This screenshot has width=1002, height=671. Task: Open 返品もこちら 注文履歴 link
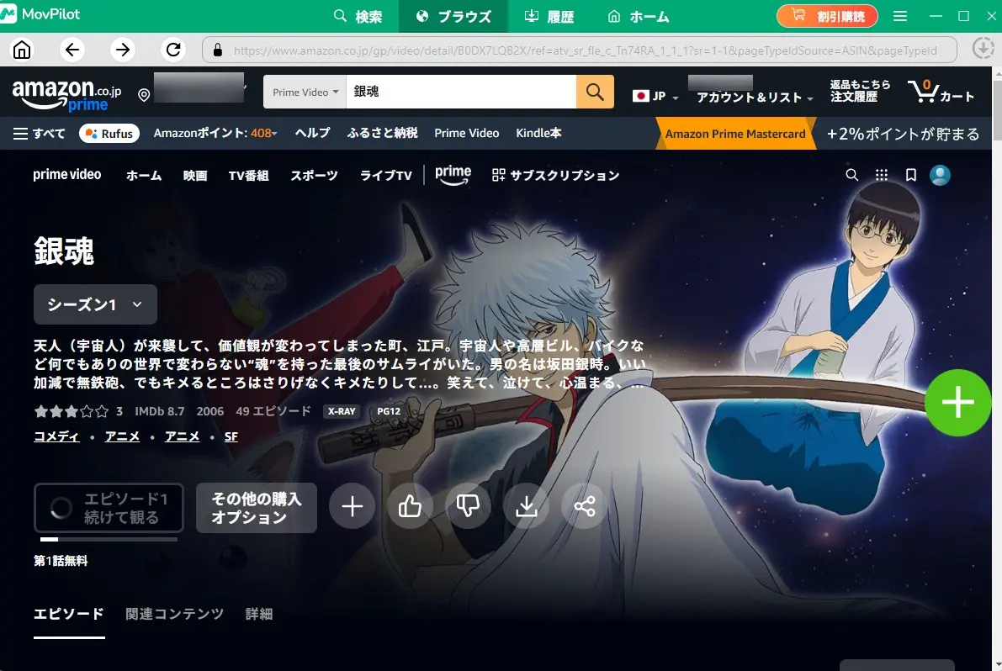[860, 91]
